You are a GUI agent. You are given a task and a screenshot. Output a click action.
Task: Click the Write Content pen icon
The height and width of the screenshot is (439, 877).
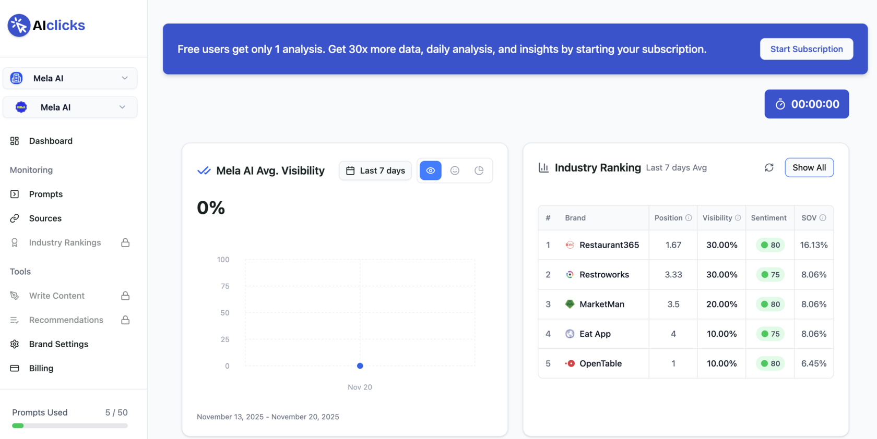tap(15, 296)
